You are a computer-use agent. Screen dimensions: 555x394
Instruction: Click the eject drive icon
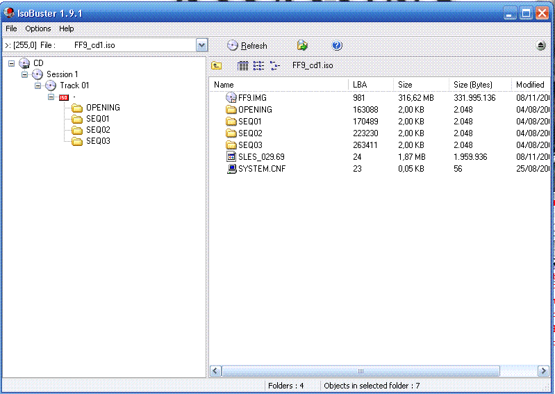[541, 45]
